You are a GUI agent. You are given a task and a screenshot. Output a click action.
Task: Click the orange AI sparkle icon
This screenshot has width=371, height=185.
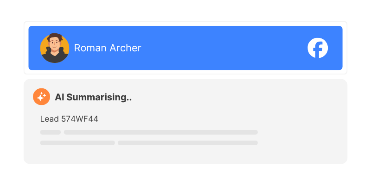[41, 97]
